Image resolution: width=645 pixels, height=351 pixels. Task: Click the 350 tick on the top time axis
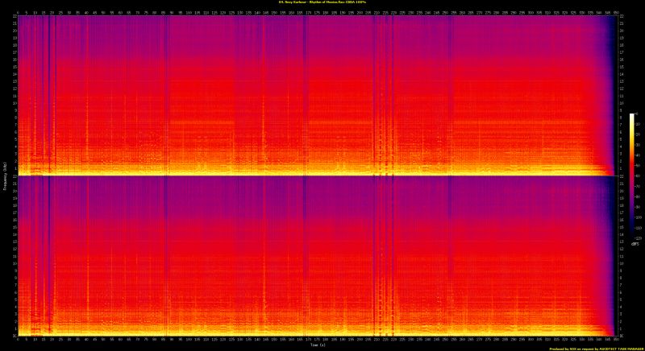(x=617, y=12)
